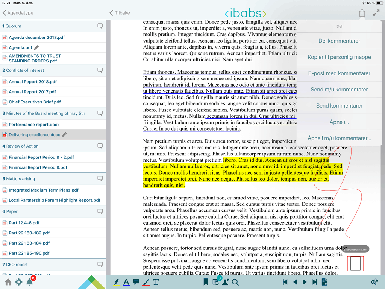Screen dimensions: 385x289
Task: Select agenda item 1 Quorum
Action: click(x=53, y=26)
